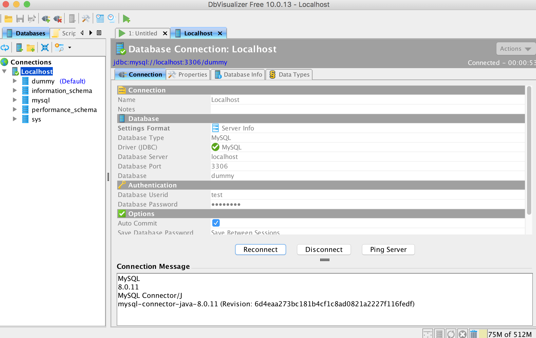Click the Database Password masked field
536x338 pixels.
368,204
